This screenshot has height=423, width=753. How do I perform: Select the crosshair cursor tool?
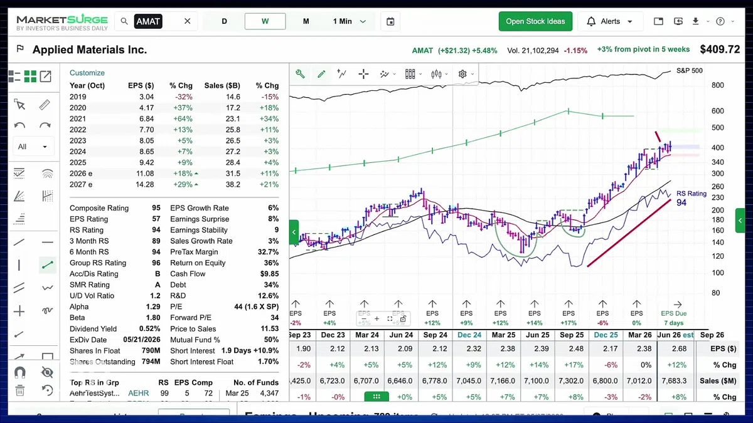coord(363,74)
